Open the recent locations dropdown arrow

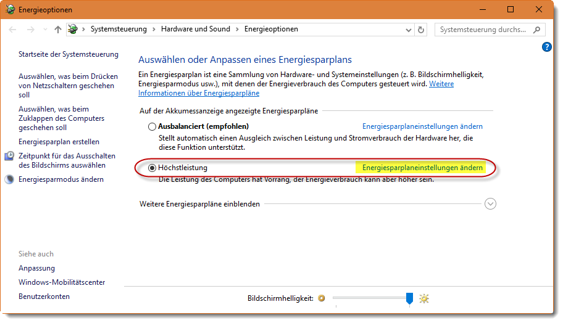point(44,30)
